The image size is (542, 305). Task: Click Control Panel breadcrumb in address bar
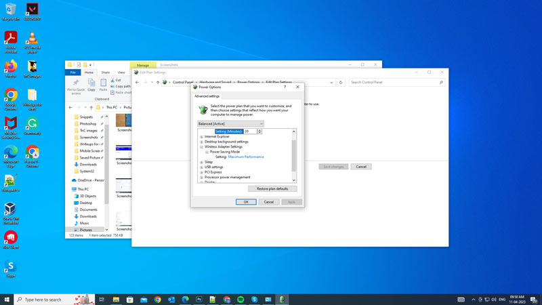coord(183,82)
